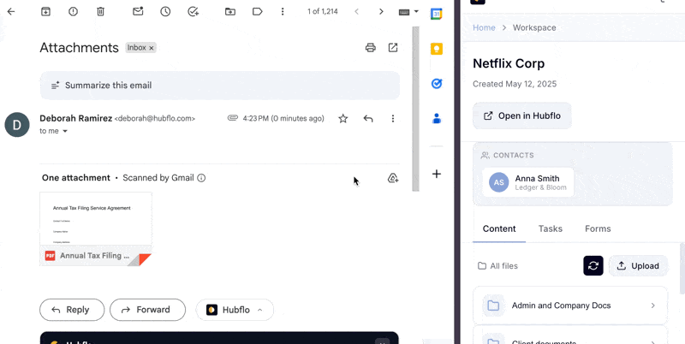Click the Home breadcrumb link

tap(484, 27)
